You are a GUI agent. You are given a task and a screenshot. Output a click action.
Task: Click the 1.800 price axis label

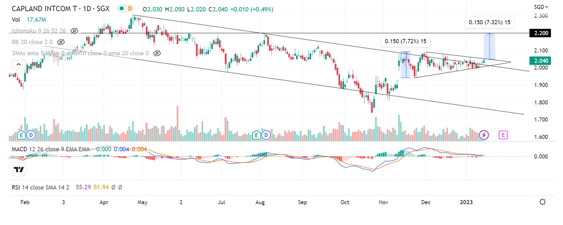point(541,103)
